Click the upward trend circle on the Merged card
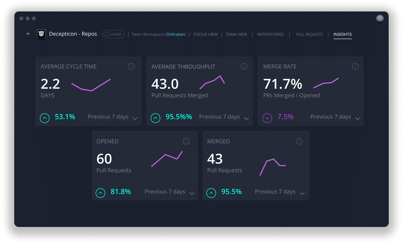 click(x=211, y=193)
